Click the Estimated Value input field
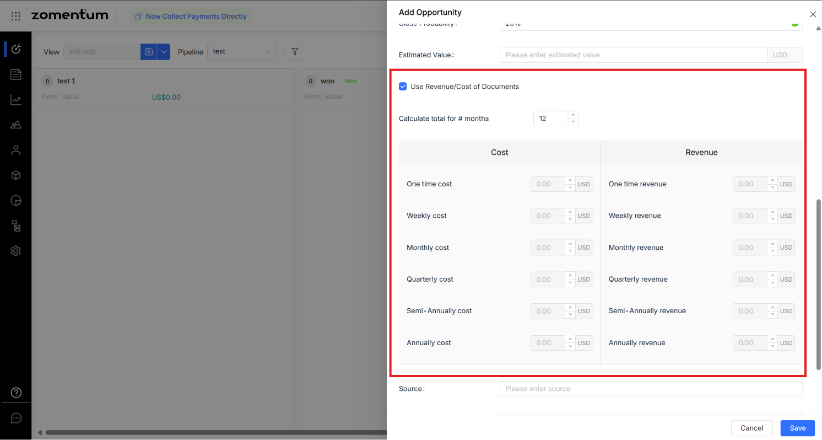The height and width of the screenshot is (440, 822). 633,55
